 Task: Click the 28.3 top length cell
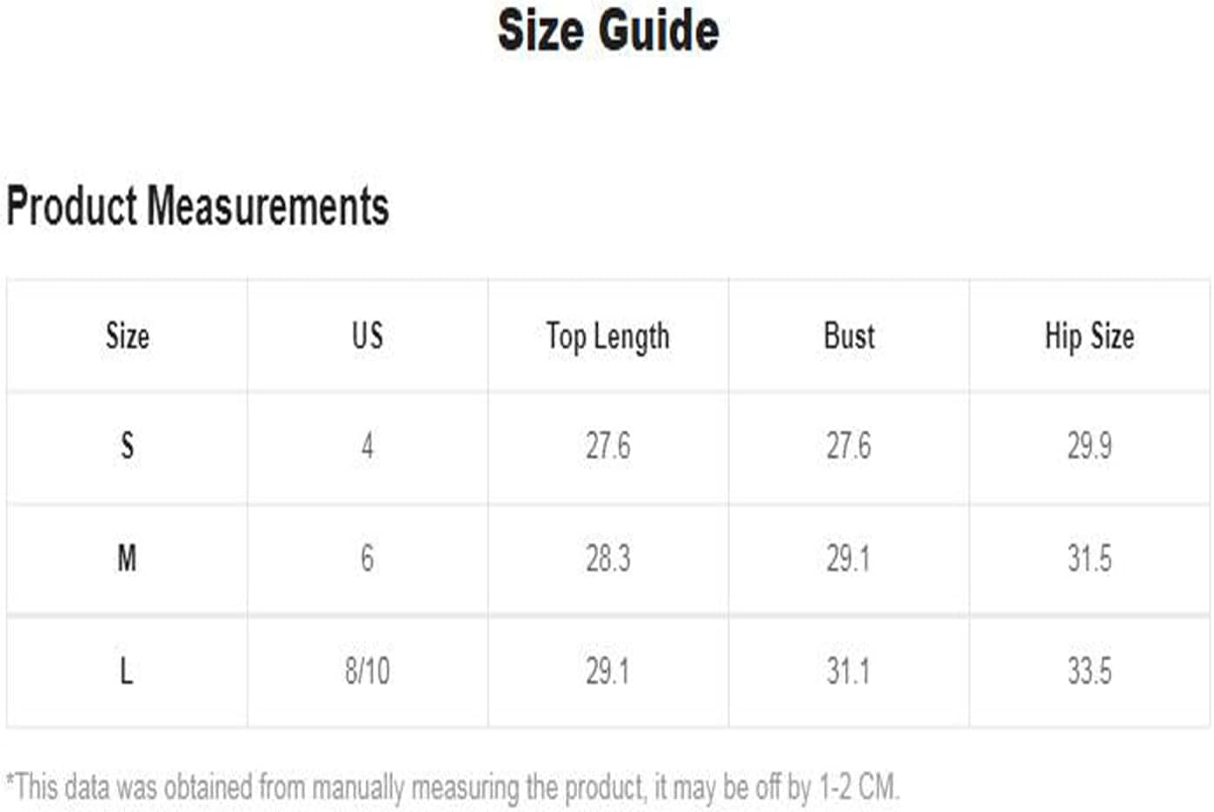(x=608, y=558)
